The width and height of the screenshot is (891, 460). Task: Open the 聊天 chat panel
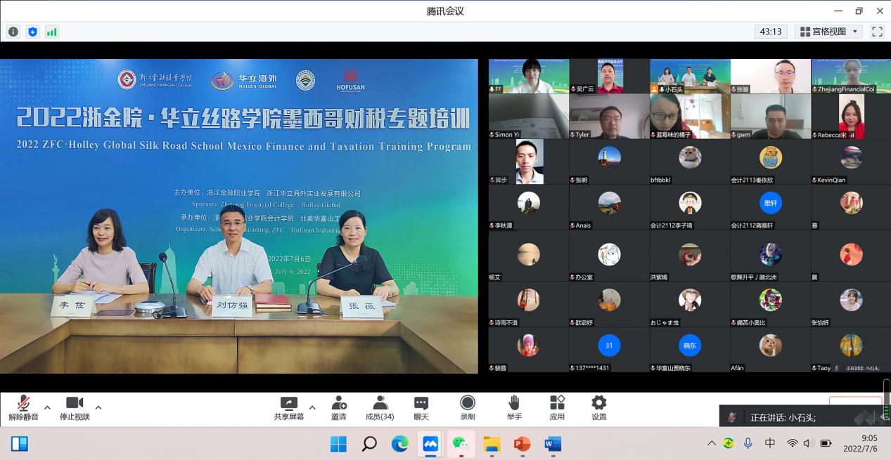click(x=421, y=407)
